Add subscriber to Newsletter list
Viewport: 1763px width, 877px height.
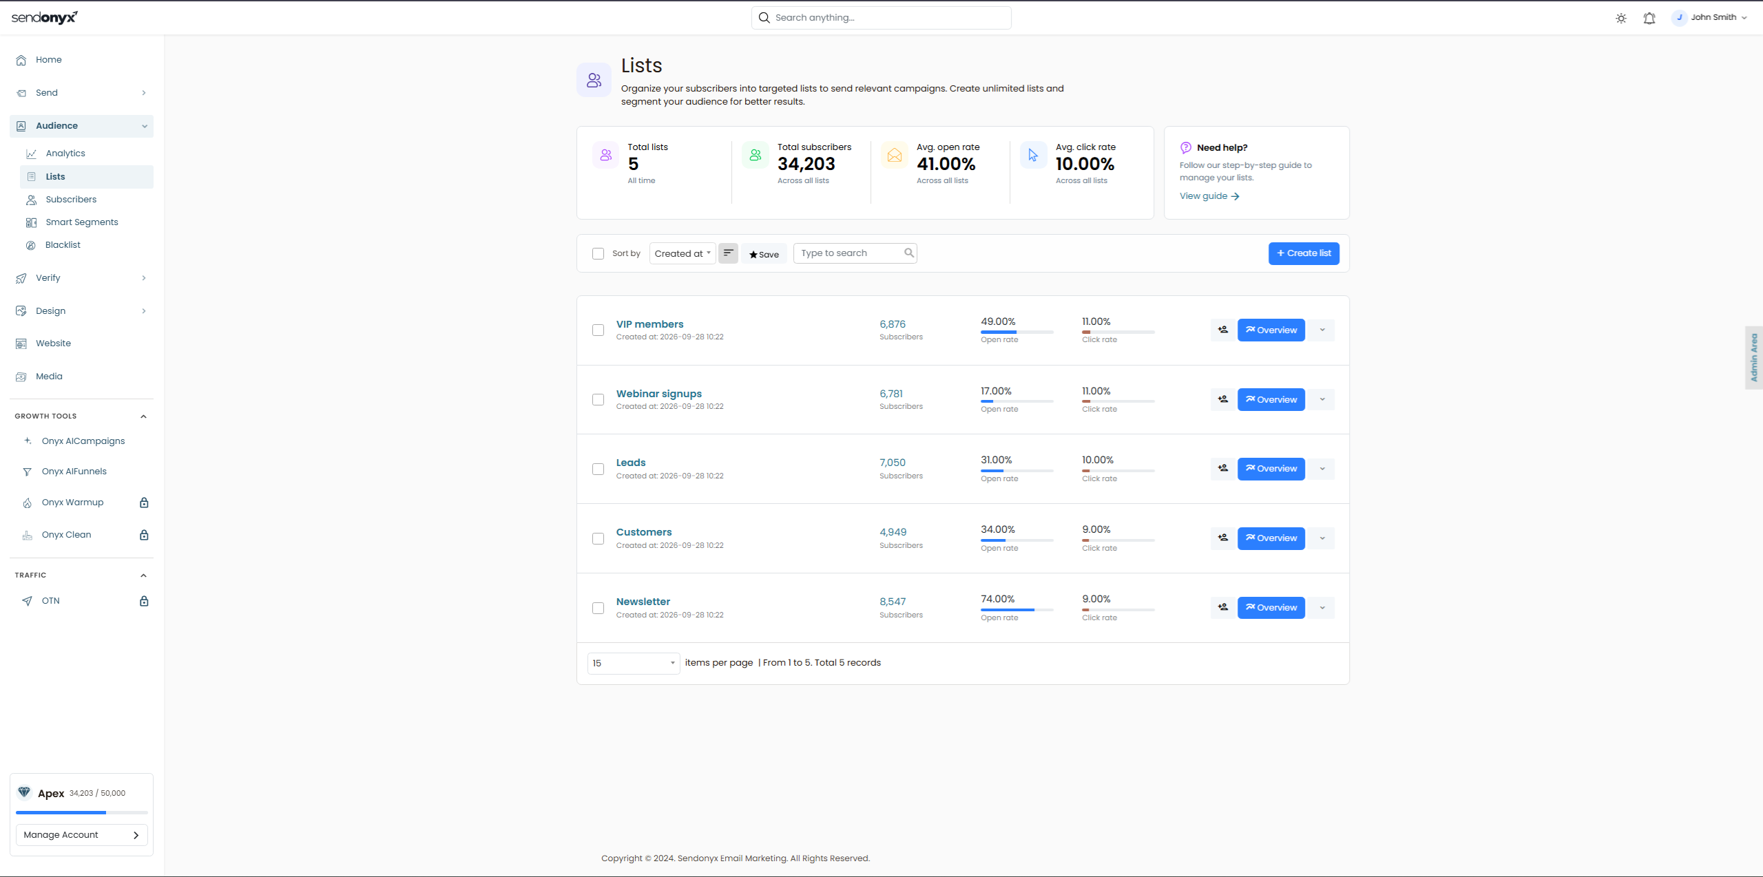coord(1223,607)
